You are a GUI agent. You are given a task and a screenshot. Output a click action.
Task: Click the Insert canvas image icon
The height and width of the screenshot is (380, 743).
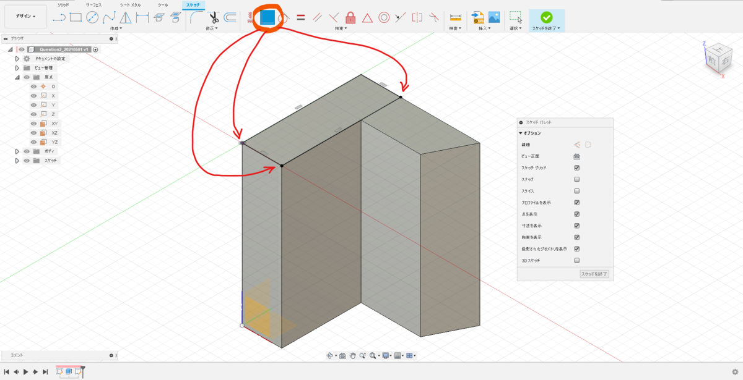tap(494, 17)
